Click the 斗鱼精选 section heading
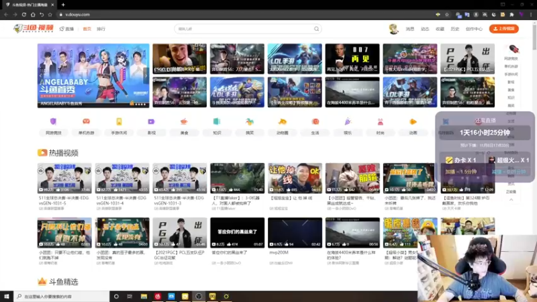Image resolution: width=537 pixels, height=302 pixels. coord(64,282)
